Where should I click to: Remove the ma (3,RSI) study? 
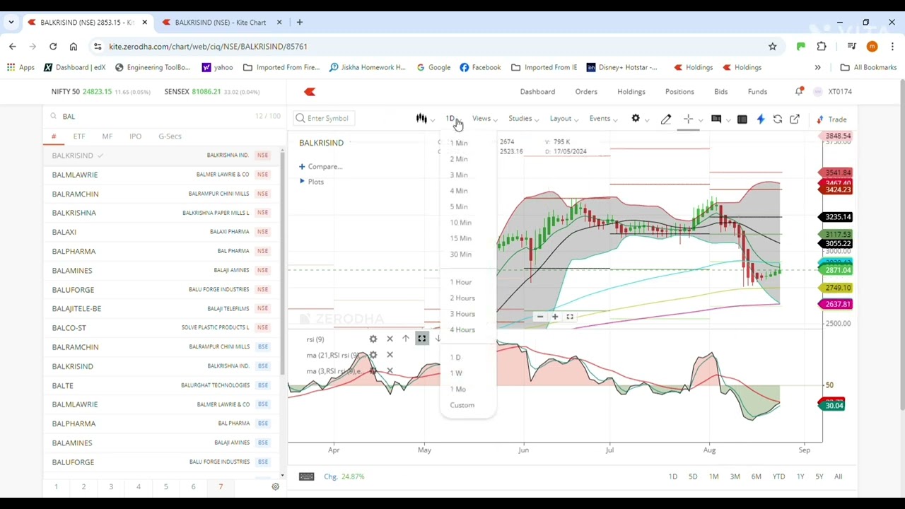pos(390,371)
